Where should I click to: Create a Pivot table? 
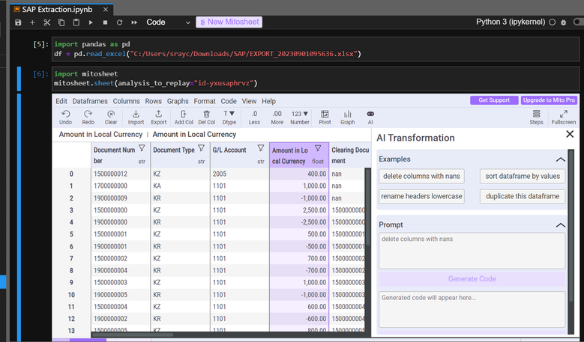tap(325, 117)
